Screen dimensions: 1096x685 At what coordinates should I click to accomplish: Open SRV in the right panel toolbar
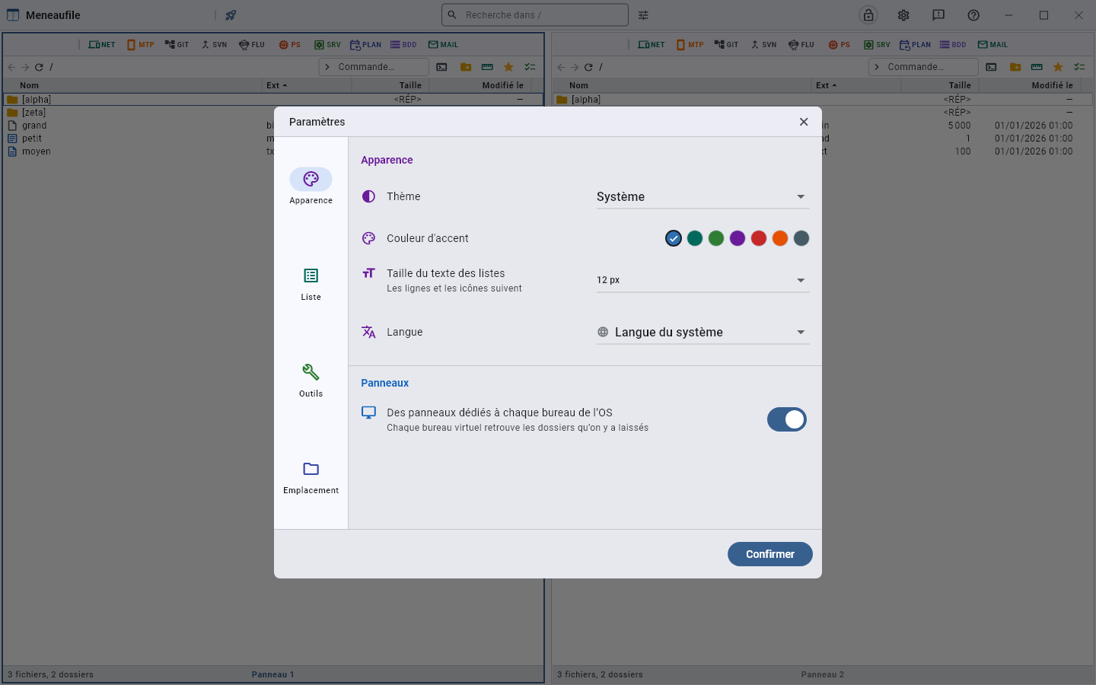tap(877, 45)
